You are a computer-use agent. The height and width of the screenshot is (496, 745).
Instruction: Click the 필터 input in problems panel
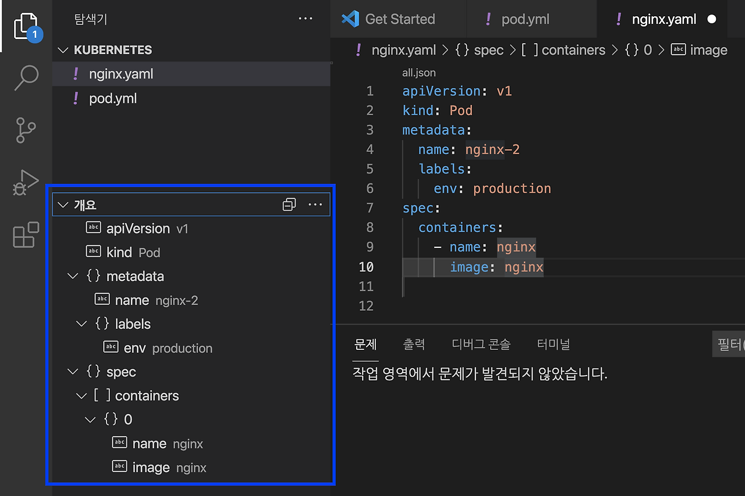[729, 345]
